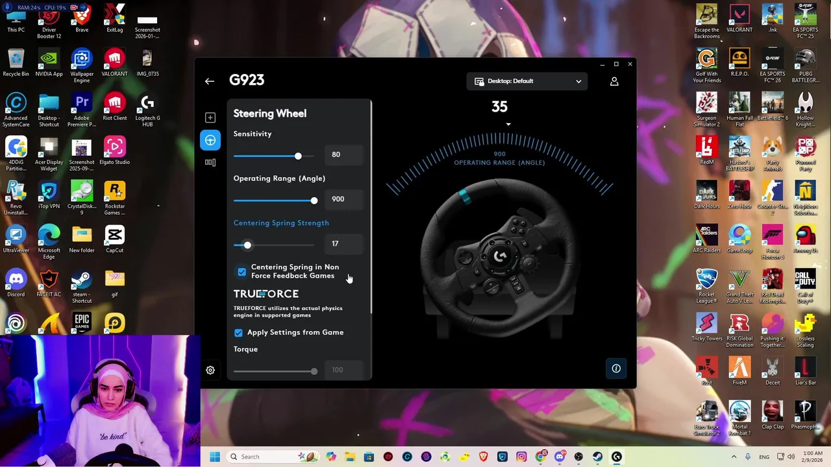Click the Sensitivity slider handle
Screen dimensions: 831x467
click(298, 156)
